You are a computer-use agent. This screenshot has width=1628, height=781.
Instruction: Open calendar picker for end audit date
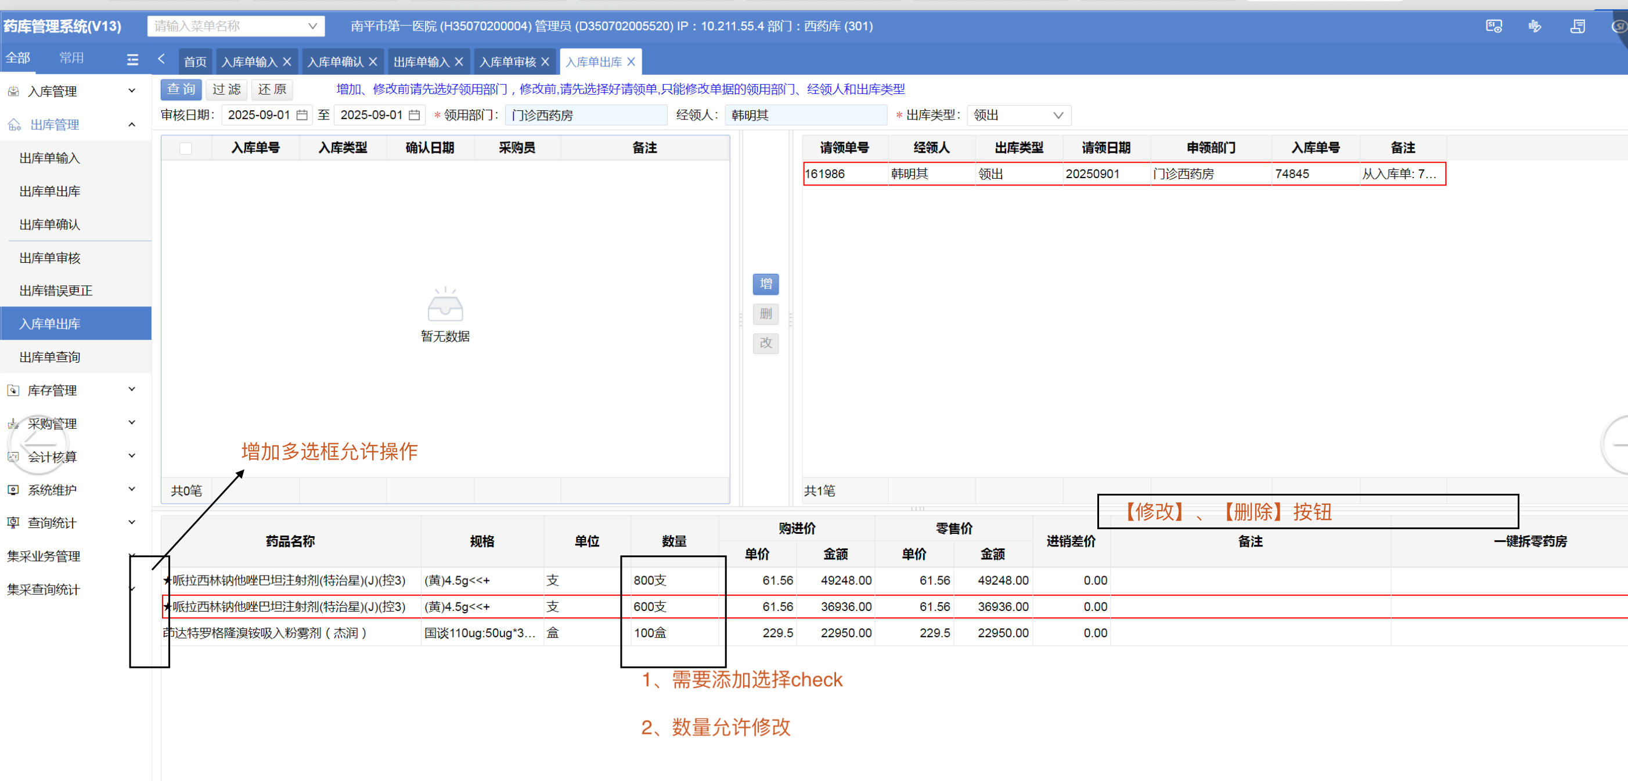click(x=415, y=115)
